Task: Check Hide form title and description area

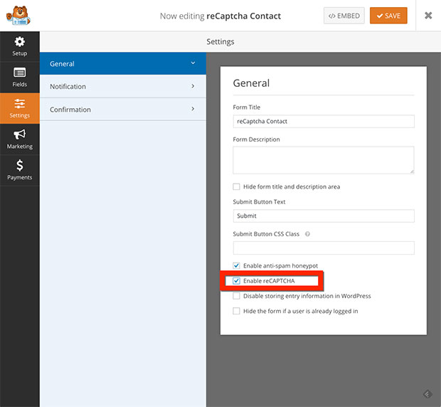Action: pos(236,186)
